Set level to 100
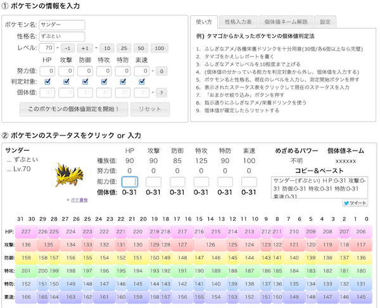380x308 pixels. [x=159, y=48]
